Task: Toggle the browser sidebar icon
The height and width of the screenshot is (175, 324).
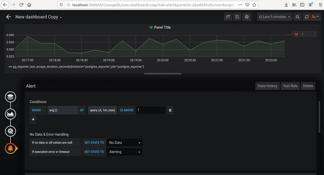Action: [302, 5]
